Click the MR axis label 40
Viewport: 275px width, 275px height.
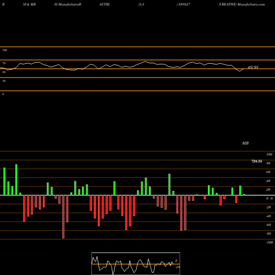tap(268, 181)
